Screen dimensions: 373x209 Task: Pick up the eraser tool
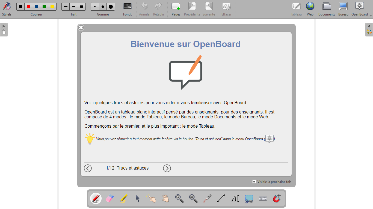109,198
